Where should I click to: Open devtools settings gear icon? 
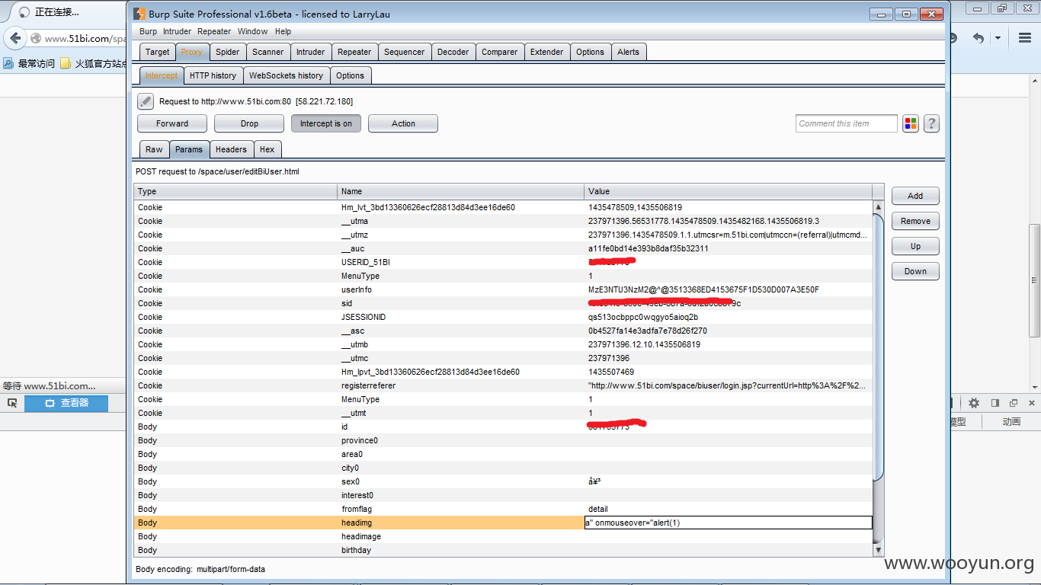(974, 403)
